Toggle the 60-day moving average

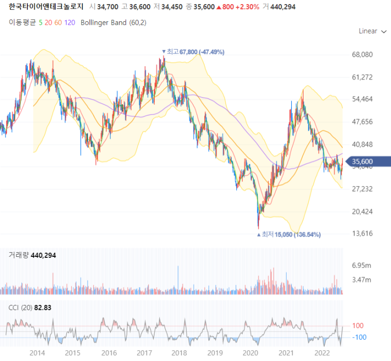tap(58, 23)
